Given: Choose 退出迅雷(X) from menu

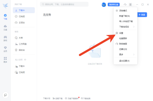Looking at the screenshot, I should point(126,61).
